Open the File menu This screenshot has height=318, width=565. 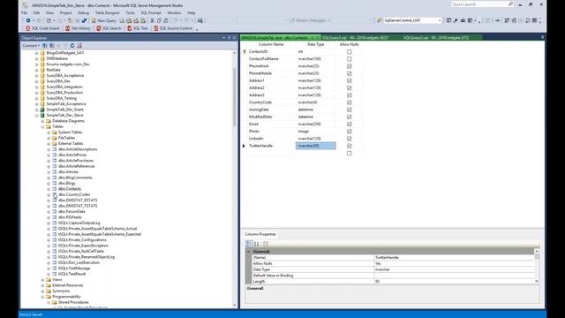tap(24, 12)
